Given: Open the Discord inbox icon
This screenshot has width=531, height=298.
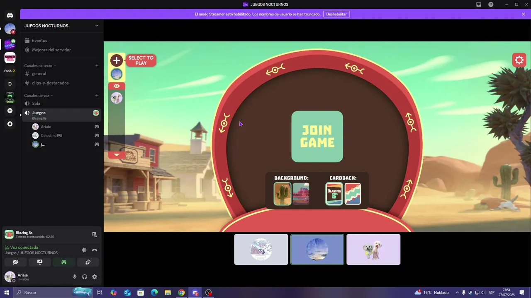Looking at the screenshot, I should tap(479, 5).
